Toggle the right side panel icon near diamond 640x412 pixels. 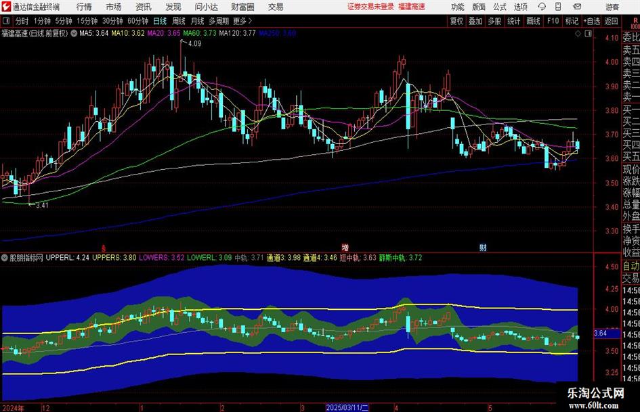coord(588,34)
